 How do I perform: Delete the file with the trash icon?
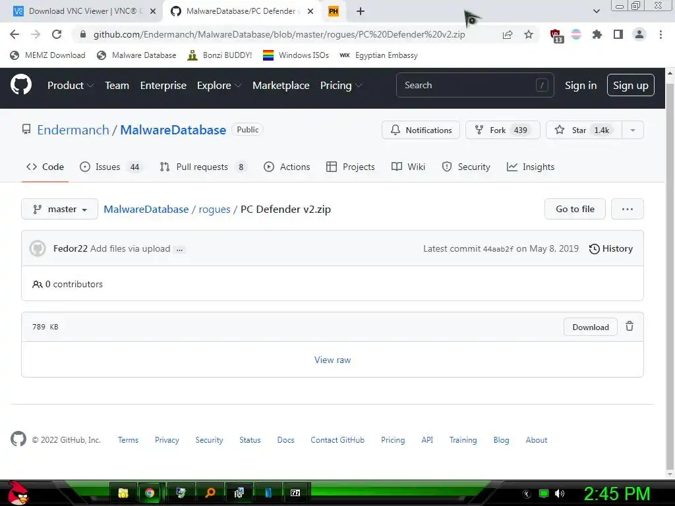tap(630, 326)
